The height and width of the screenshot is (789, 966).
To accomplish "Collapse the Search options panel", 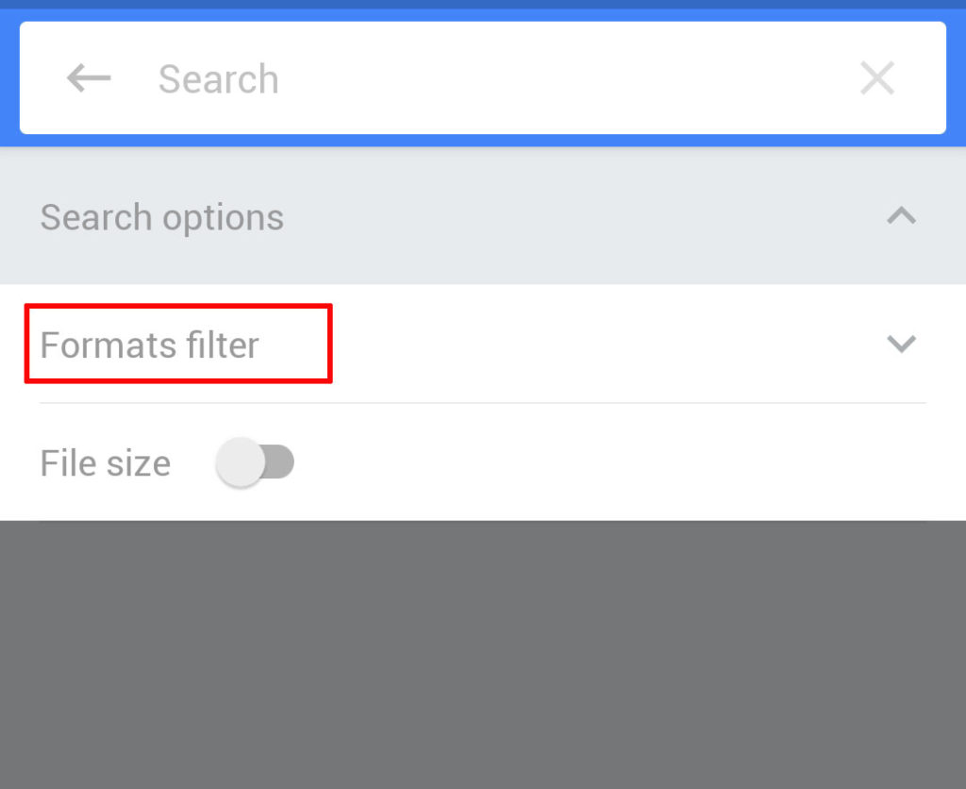I will [x=902, y=216].
